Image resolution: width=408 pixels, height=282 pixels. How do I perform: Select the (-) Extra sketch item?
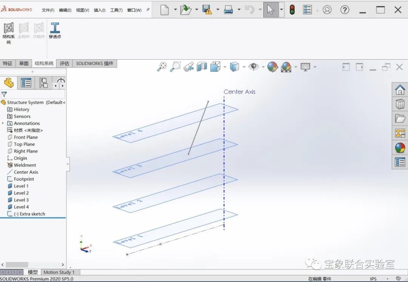[32, 214]
